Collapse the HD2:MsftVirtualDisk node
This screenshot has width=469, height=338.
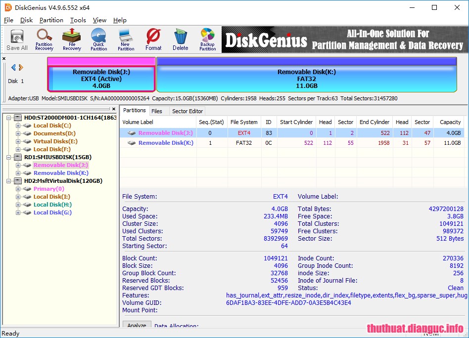(9, 181)
